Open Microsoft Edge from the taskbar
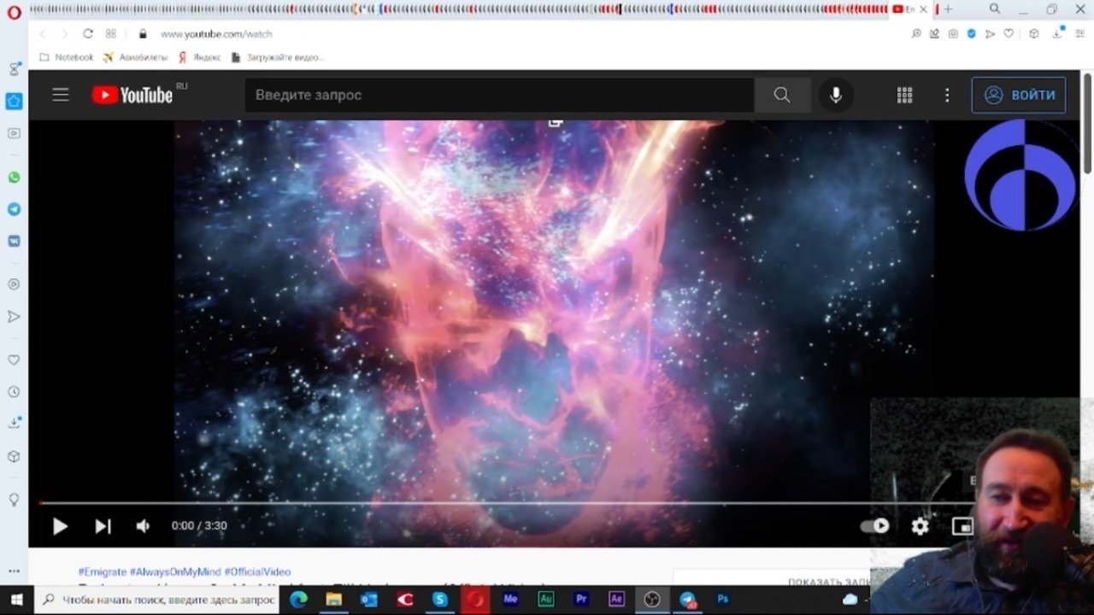 pyautogui.click(x=298, y=600)
